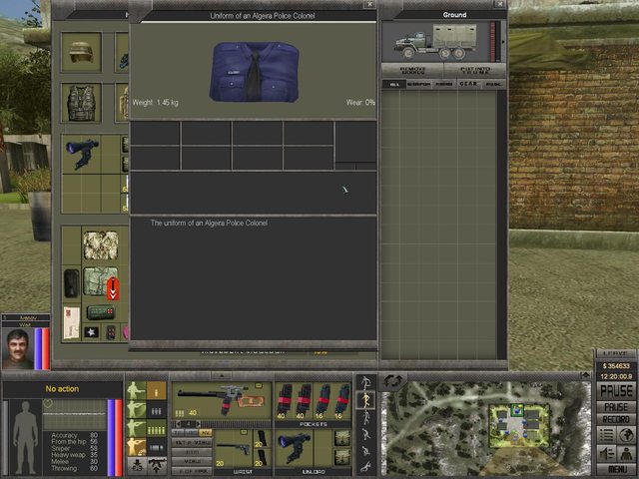Select the aimed shot soldier icon
The image size is (639, 479).
136,410
